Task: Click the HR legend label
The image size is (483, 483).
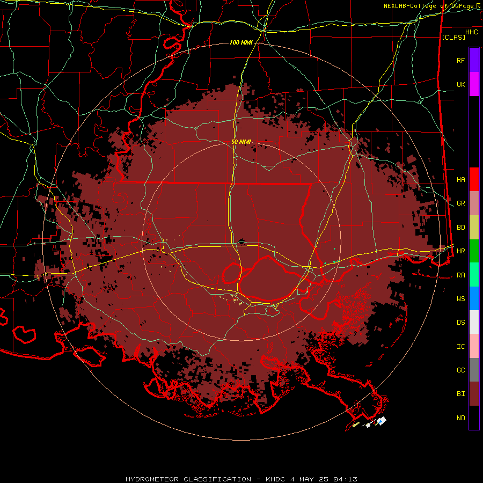Action: (460, 251)
